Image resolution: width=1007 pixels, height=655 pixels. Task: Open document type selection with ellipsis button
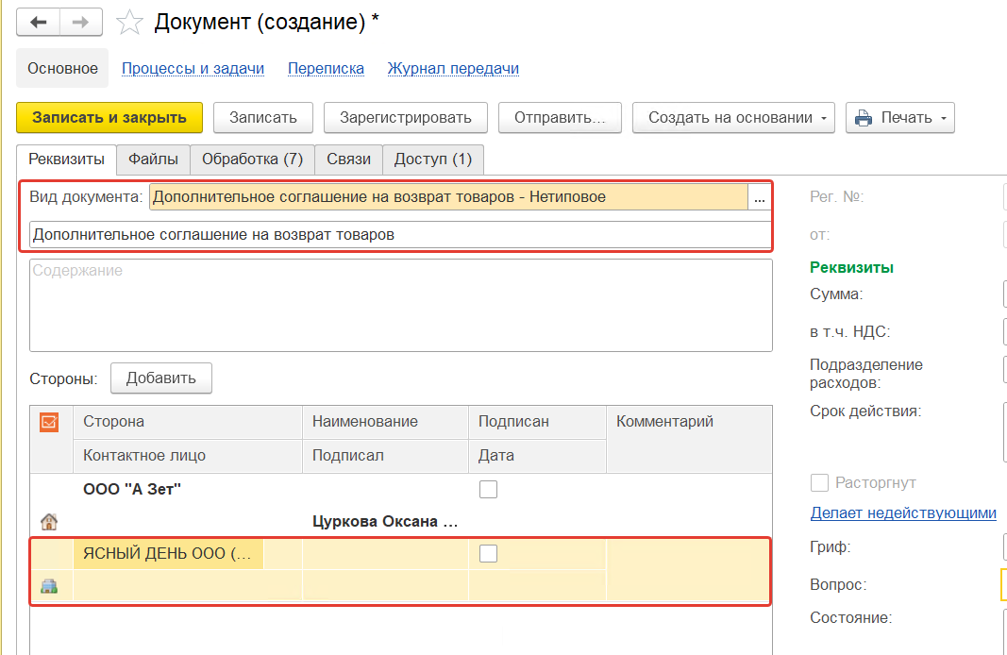coord(759,197)
